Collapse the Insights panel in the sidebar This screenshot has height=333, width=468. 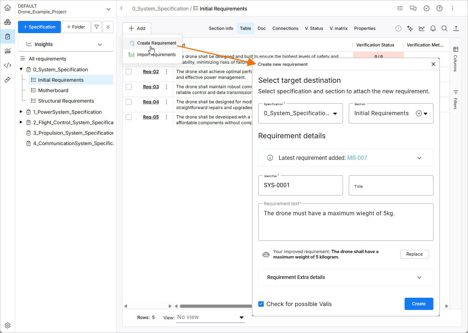click(x=100, y=44)
